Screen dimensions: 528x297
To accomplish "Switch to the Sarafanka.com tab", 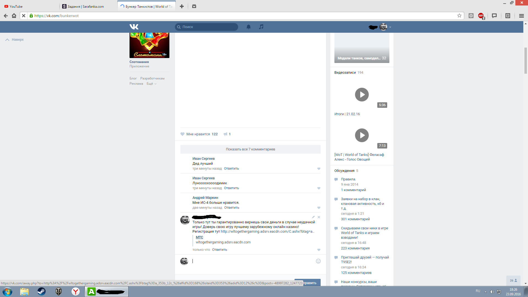I will [x=87, y=6].
